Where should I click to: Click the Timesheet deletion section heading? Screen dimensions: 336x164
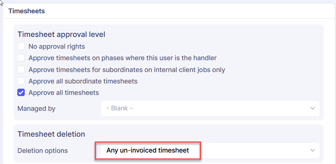[51, 134]
